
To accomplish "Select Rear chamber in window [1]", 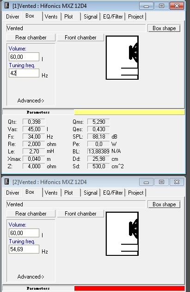I will [x=31, y=38].
